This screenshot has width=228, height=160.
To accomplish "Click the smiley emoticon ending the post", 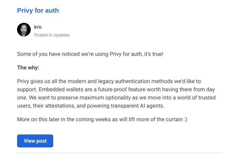I will pos(186,119).
